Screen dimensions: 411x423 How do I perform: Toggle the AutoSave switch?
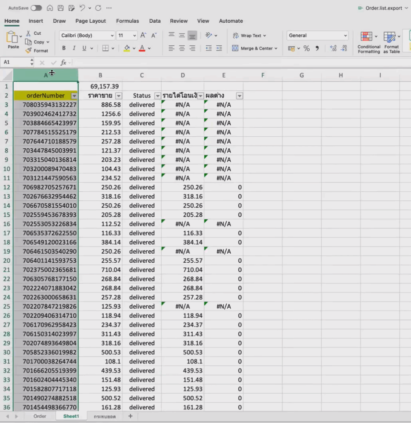click(x=36, y=8)
